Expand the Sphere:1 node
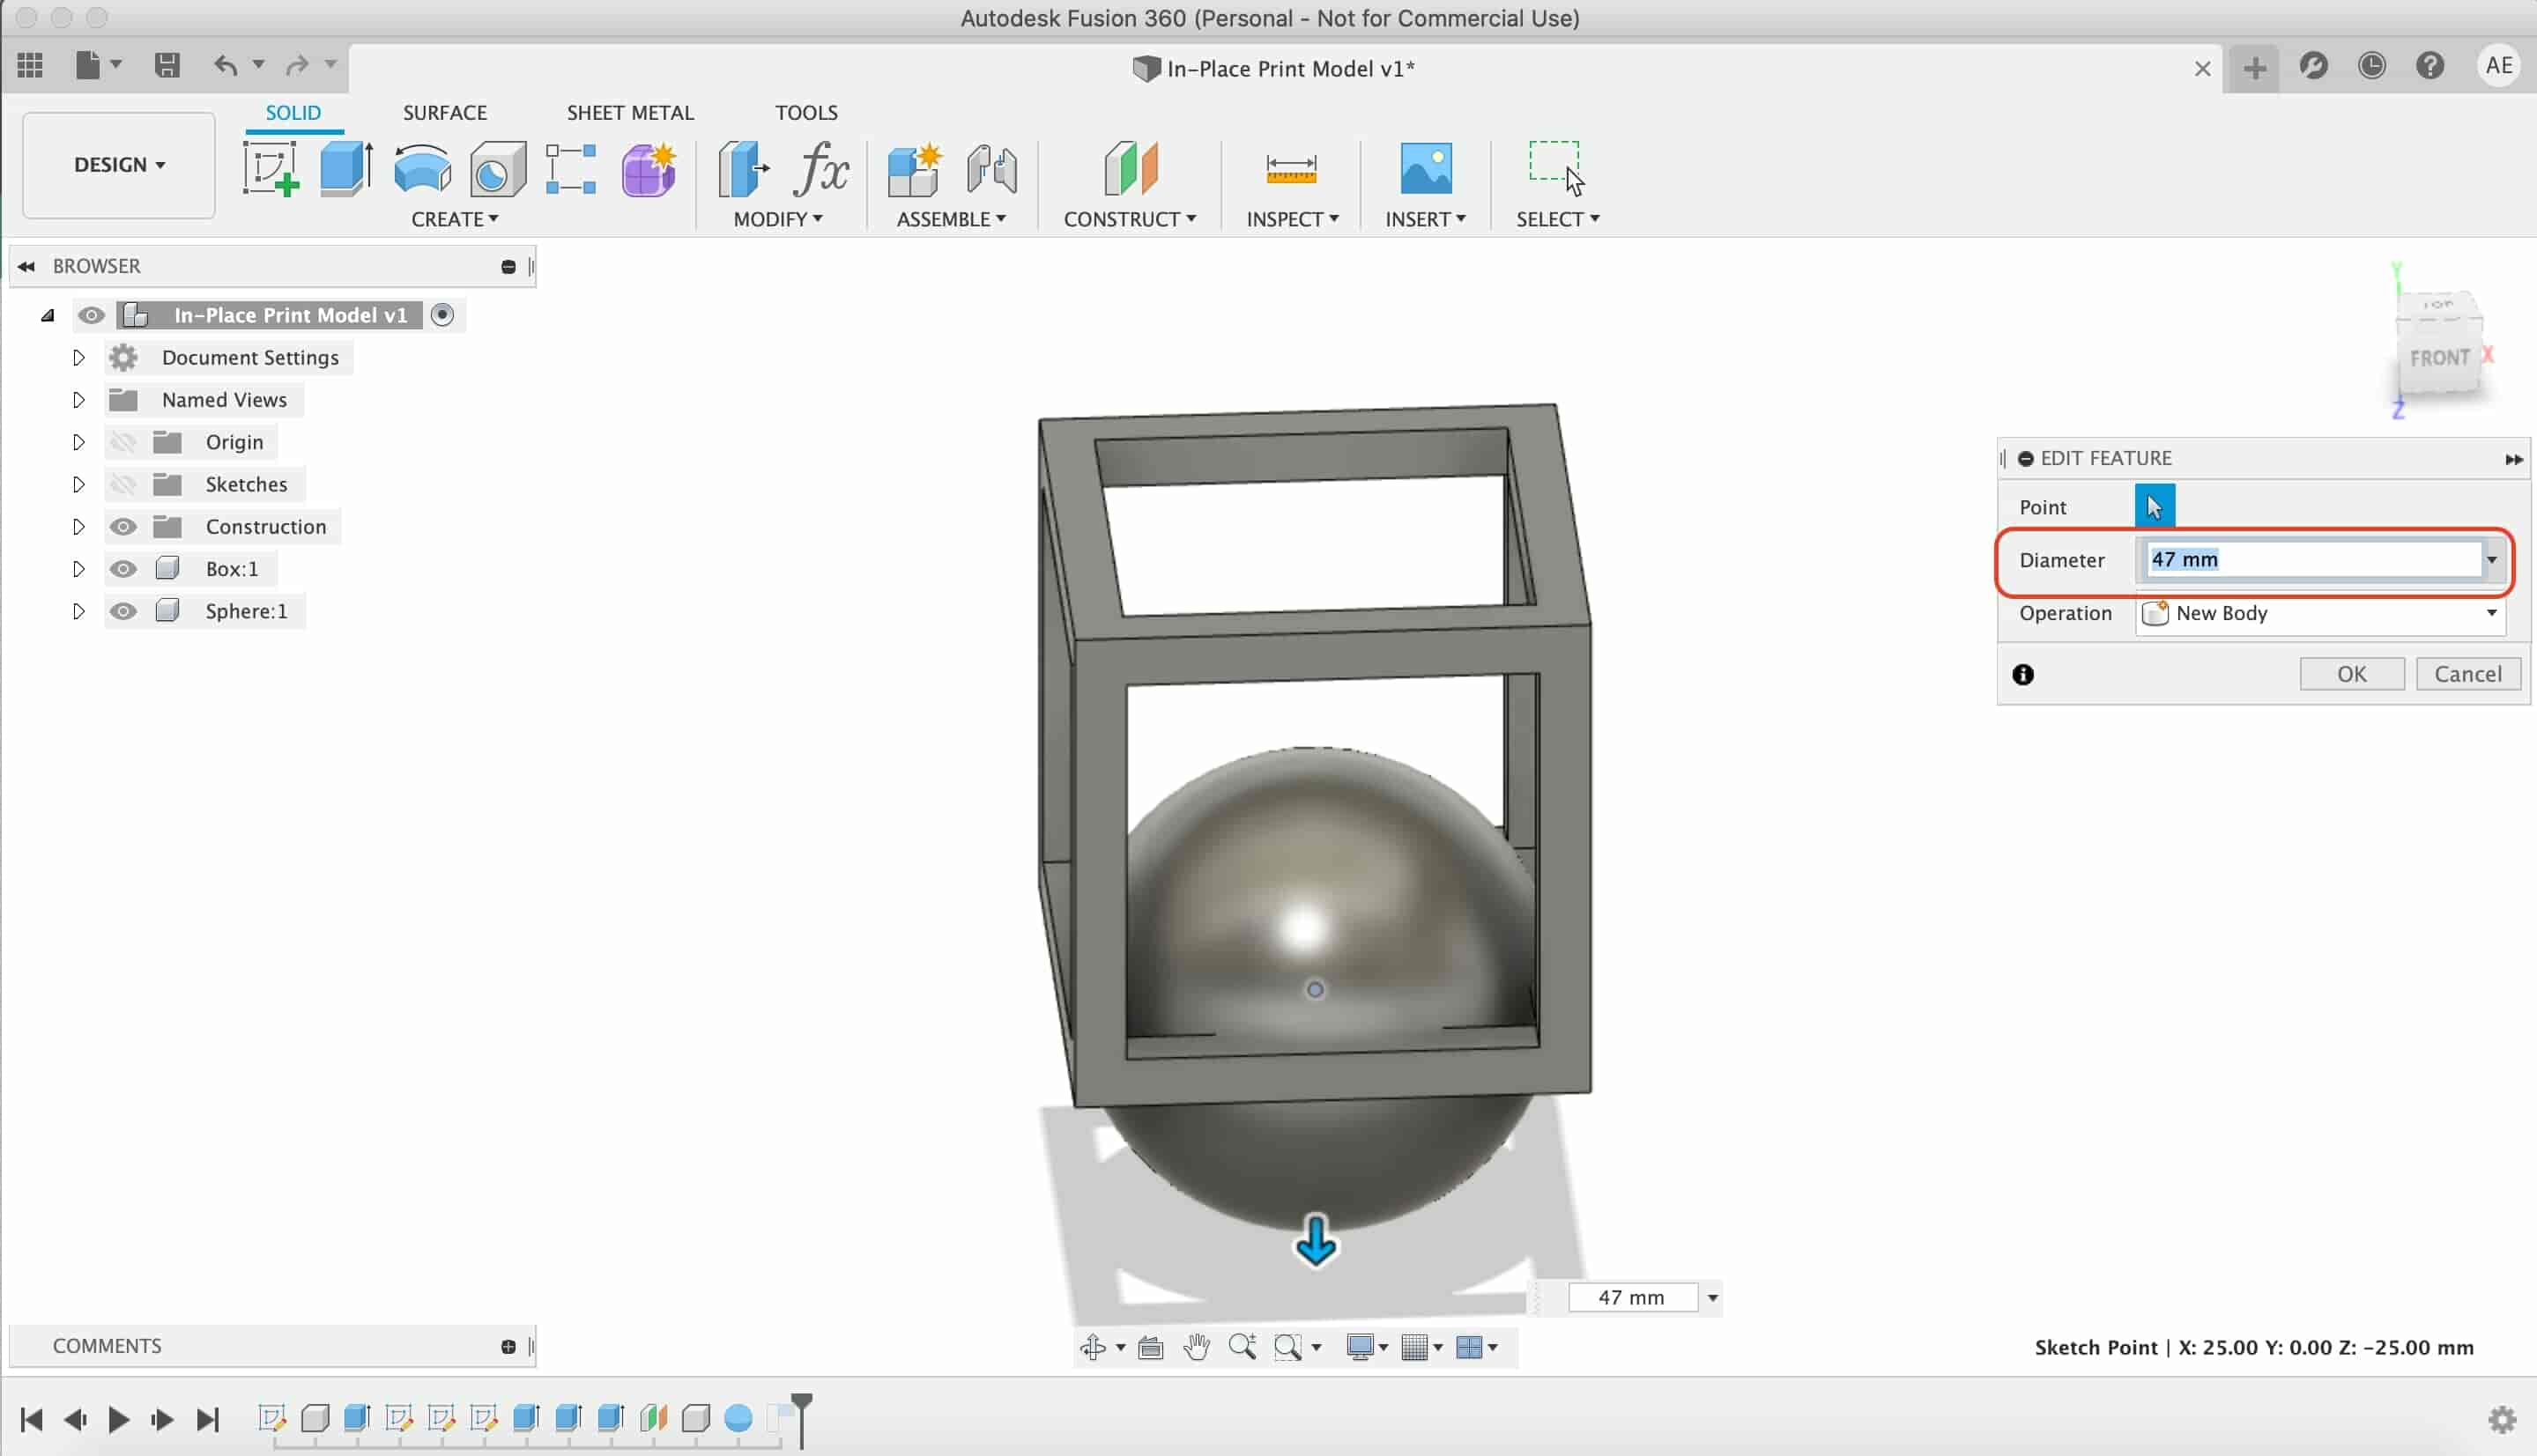2537x1456 pixels. tap(78, 611)
